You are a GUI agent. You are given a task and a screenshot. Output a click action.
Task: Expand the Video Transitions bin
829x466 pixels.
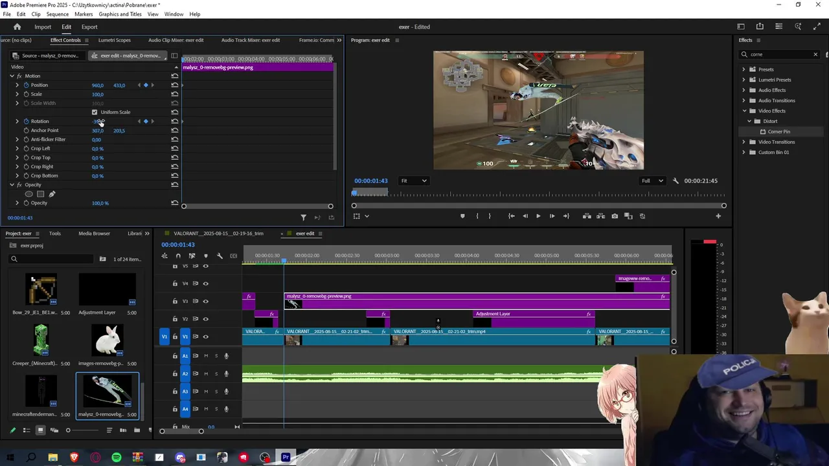pos(744,142)
